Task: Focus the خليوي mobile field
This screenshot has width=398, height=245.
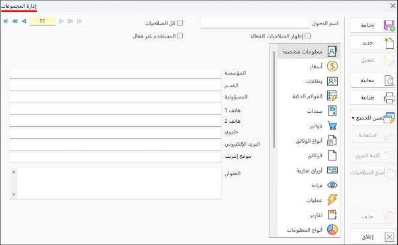Action: (115, 133)
